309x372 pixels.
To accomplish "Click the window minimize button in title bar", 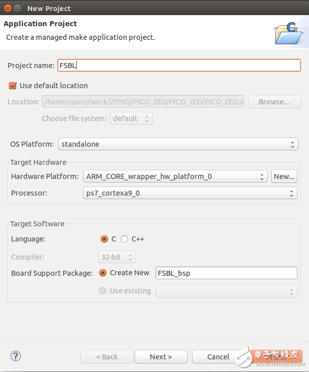I will pyautogui.click(x=18, y=8).
